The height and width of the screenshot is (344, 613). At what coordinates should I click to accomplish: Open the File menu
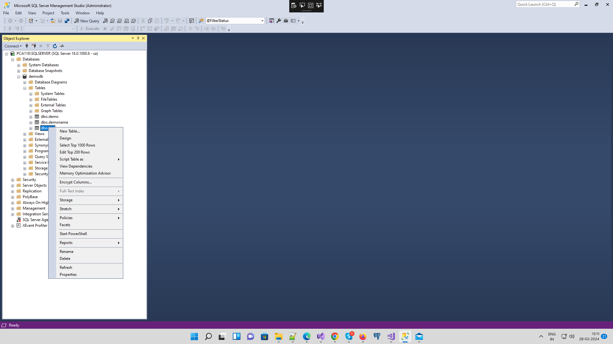(x=6, y=13)
